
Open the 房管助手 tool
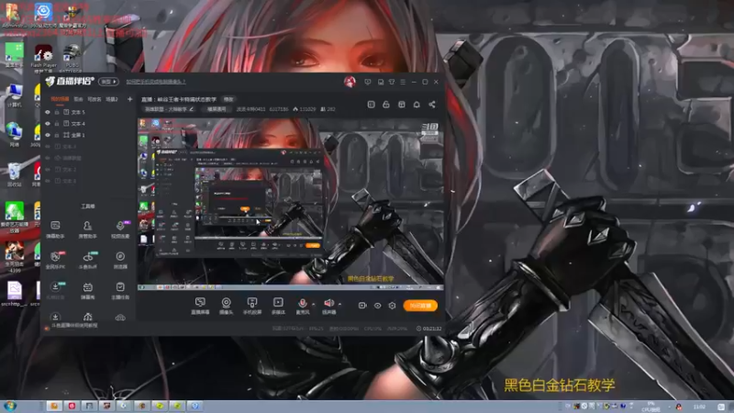87,229
